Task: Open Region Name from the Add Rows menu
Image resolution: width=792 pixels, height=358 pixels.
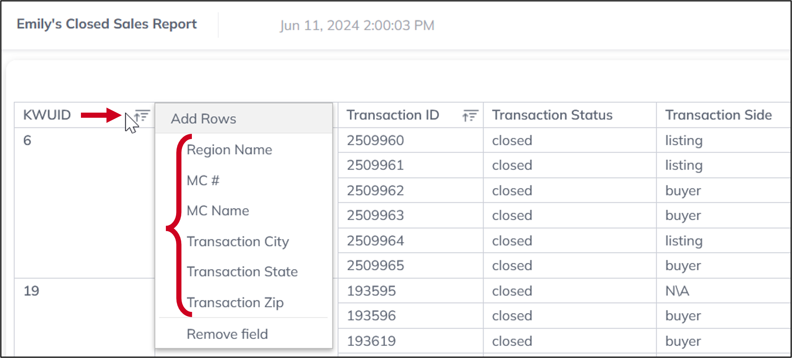Action: [x=229, y=149]
